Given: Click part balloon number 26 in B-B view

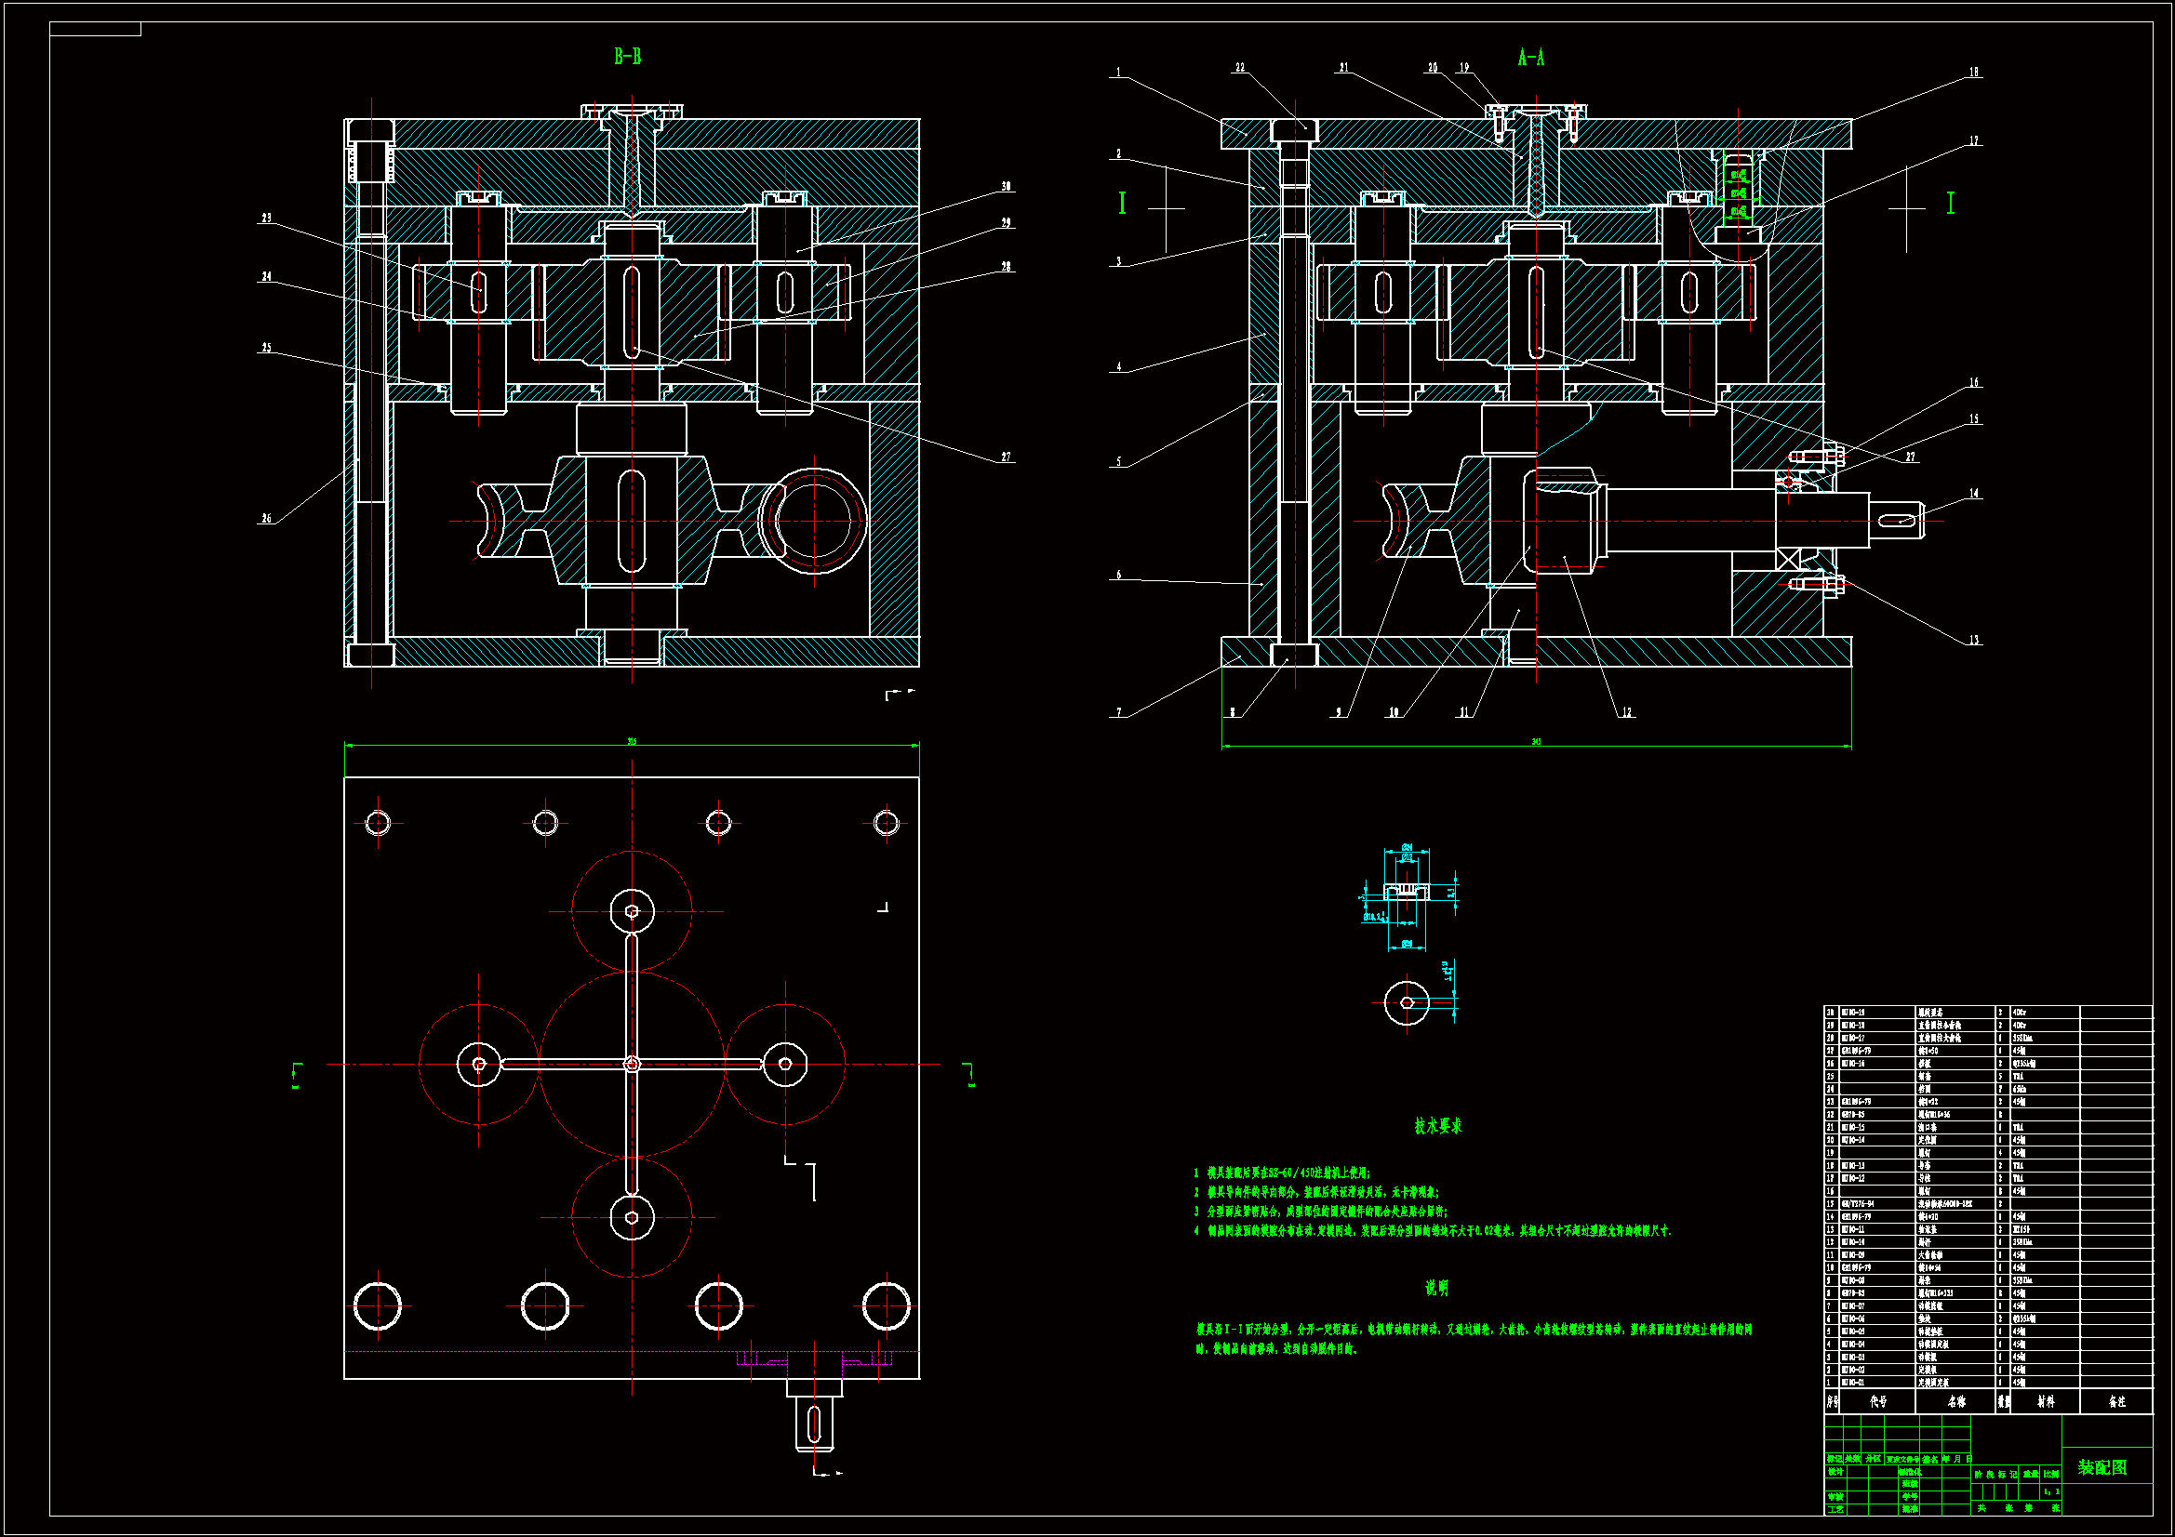Looking at the screenshot, I should pos(266,518).
